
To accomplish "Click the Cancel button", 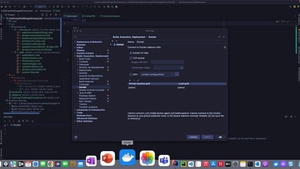I will (193, 137).
